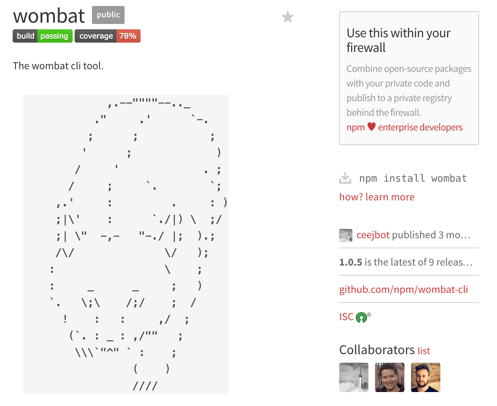Click the build passing badge

(x=42, y=36)
